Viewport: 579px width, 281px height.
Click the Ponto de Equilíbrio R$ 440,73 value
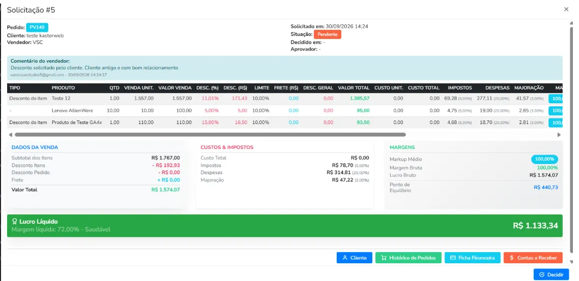pos(546,187)
